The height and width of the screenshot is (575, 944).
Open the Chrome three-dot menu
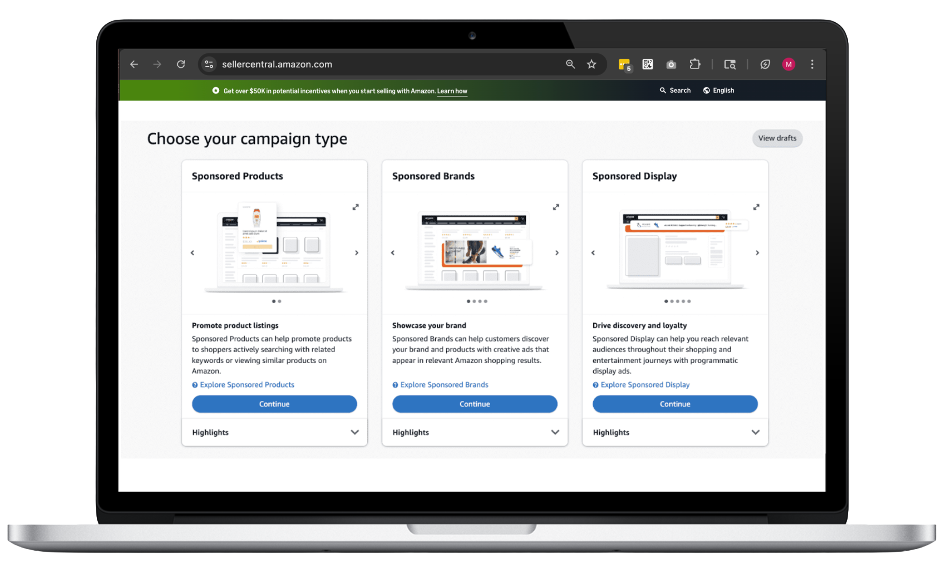point(812,64)
